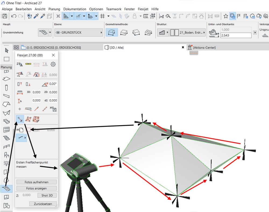Screen dimensions: 269x212
Task: Click the scissors trim icon in toolbar
Action: click(161, 16)
